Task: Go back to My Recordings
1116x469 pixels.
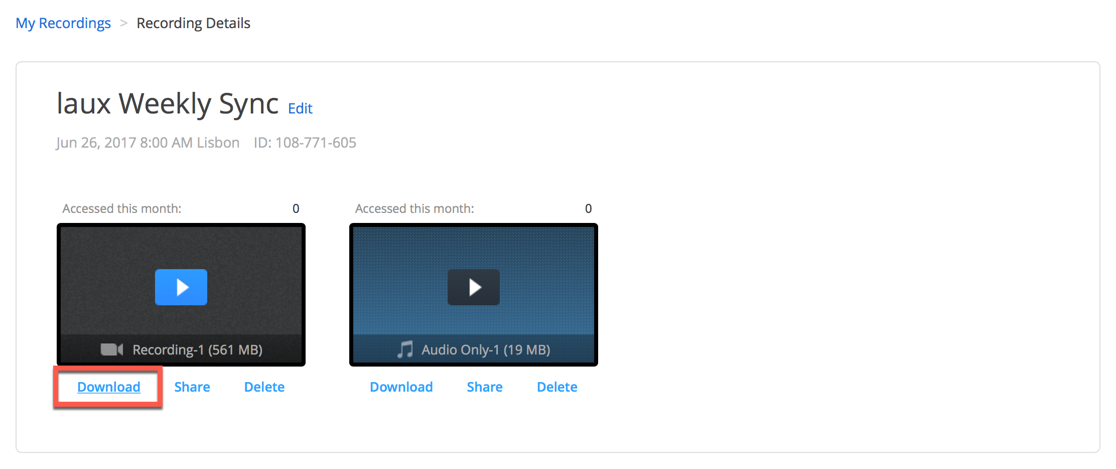Action: coord(63,23)
